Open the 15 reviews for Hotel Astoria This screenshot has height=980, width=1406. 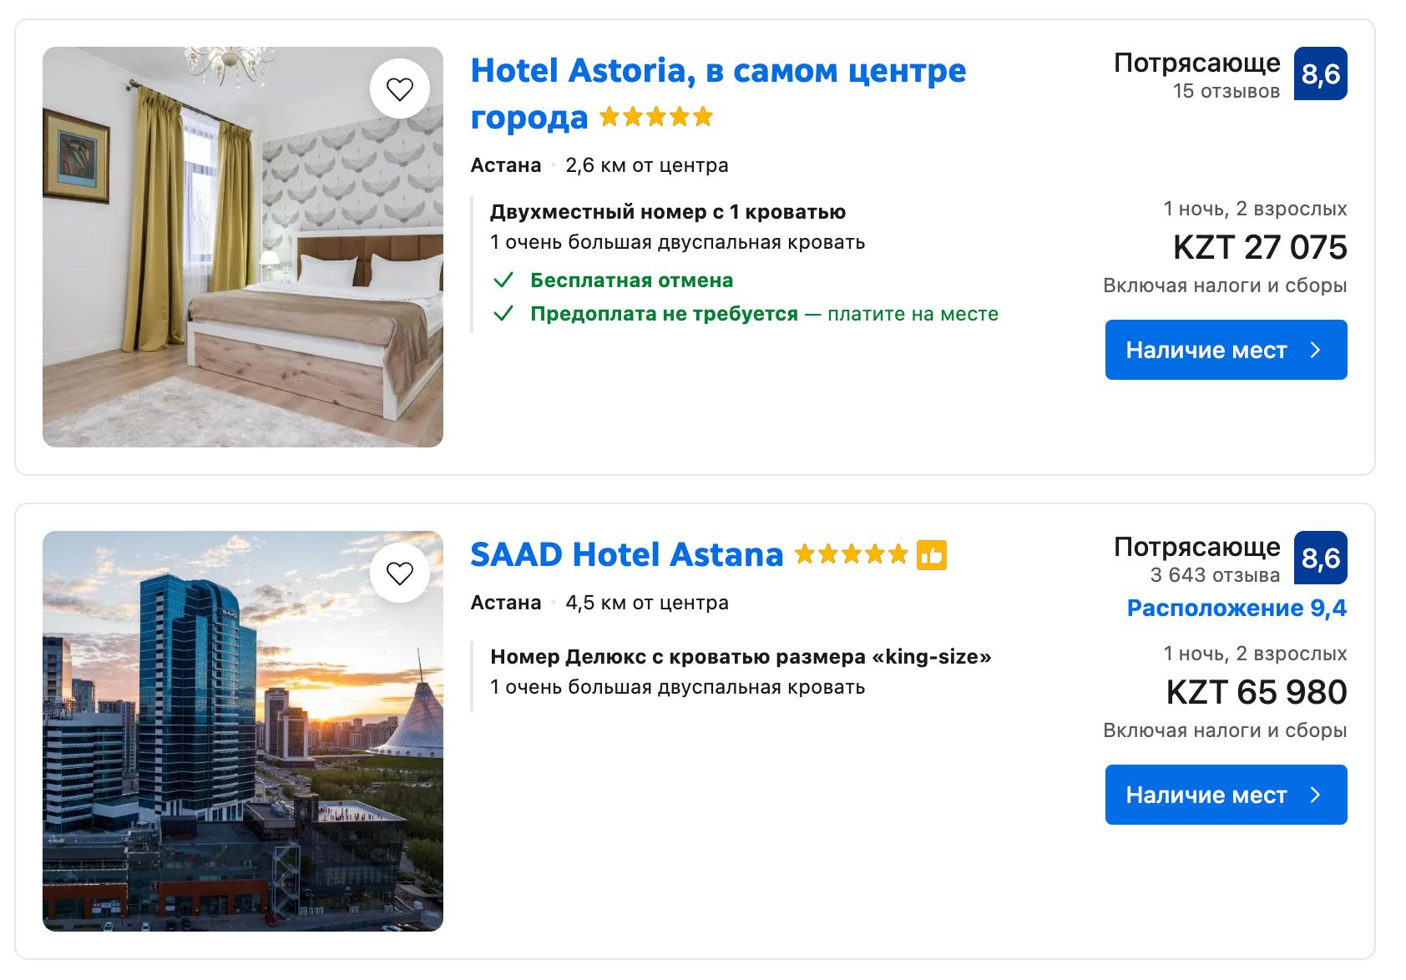pyautogui.click(x=1226, y=92)
